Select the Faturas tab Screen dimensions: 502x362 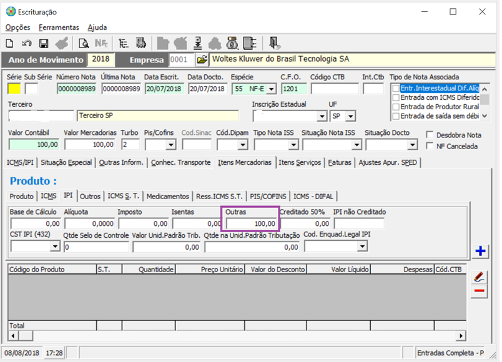(x=340, y=163)
